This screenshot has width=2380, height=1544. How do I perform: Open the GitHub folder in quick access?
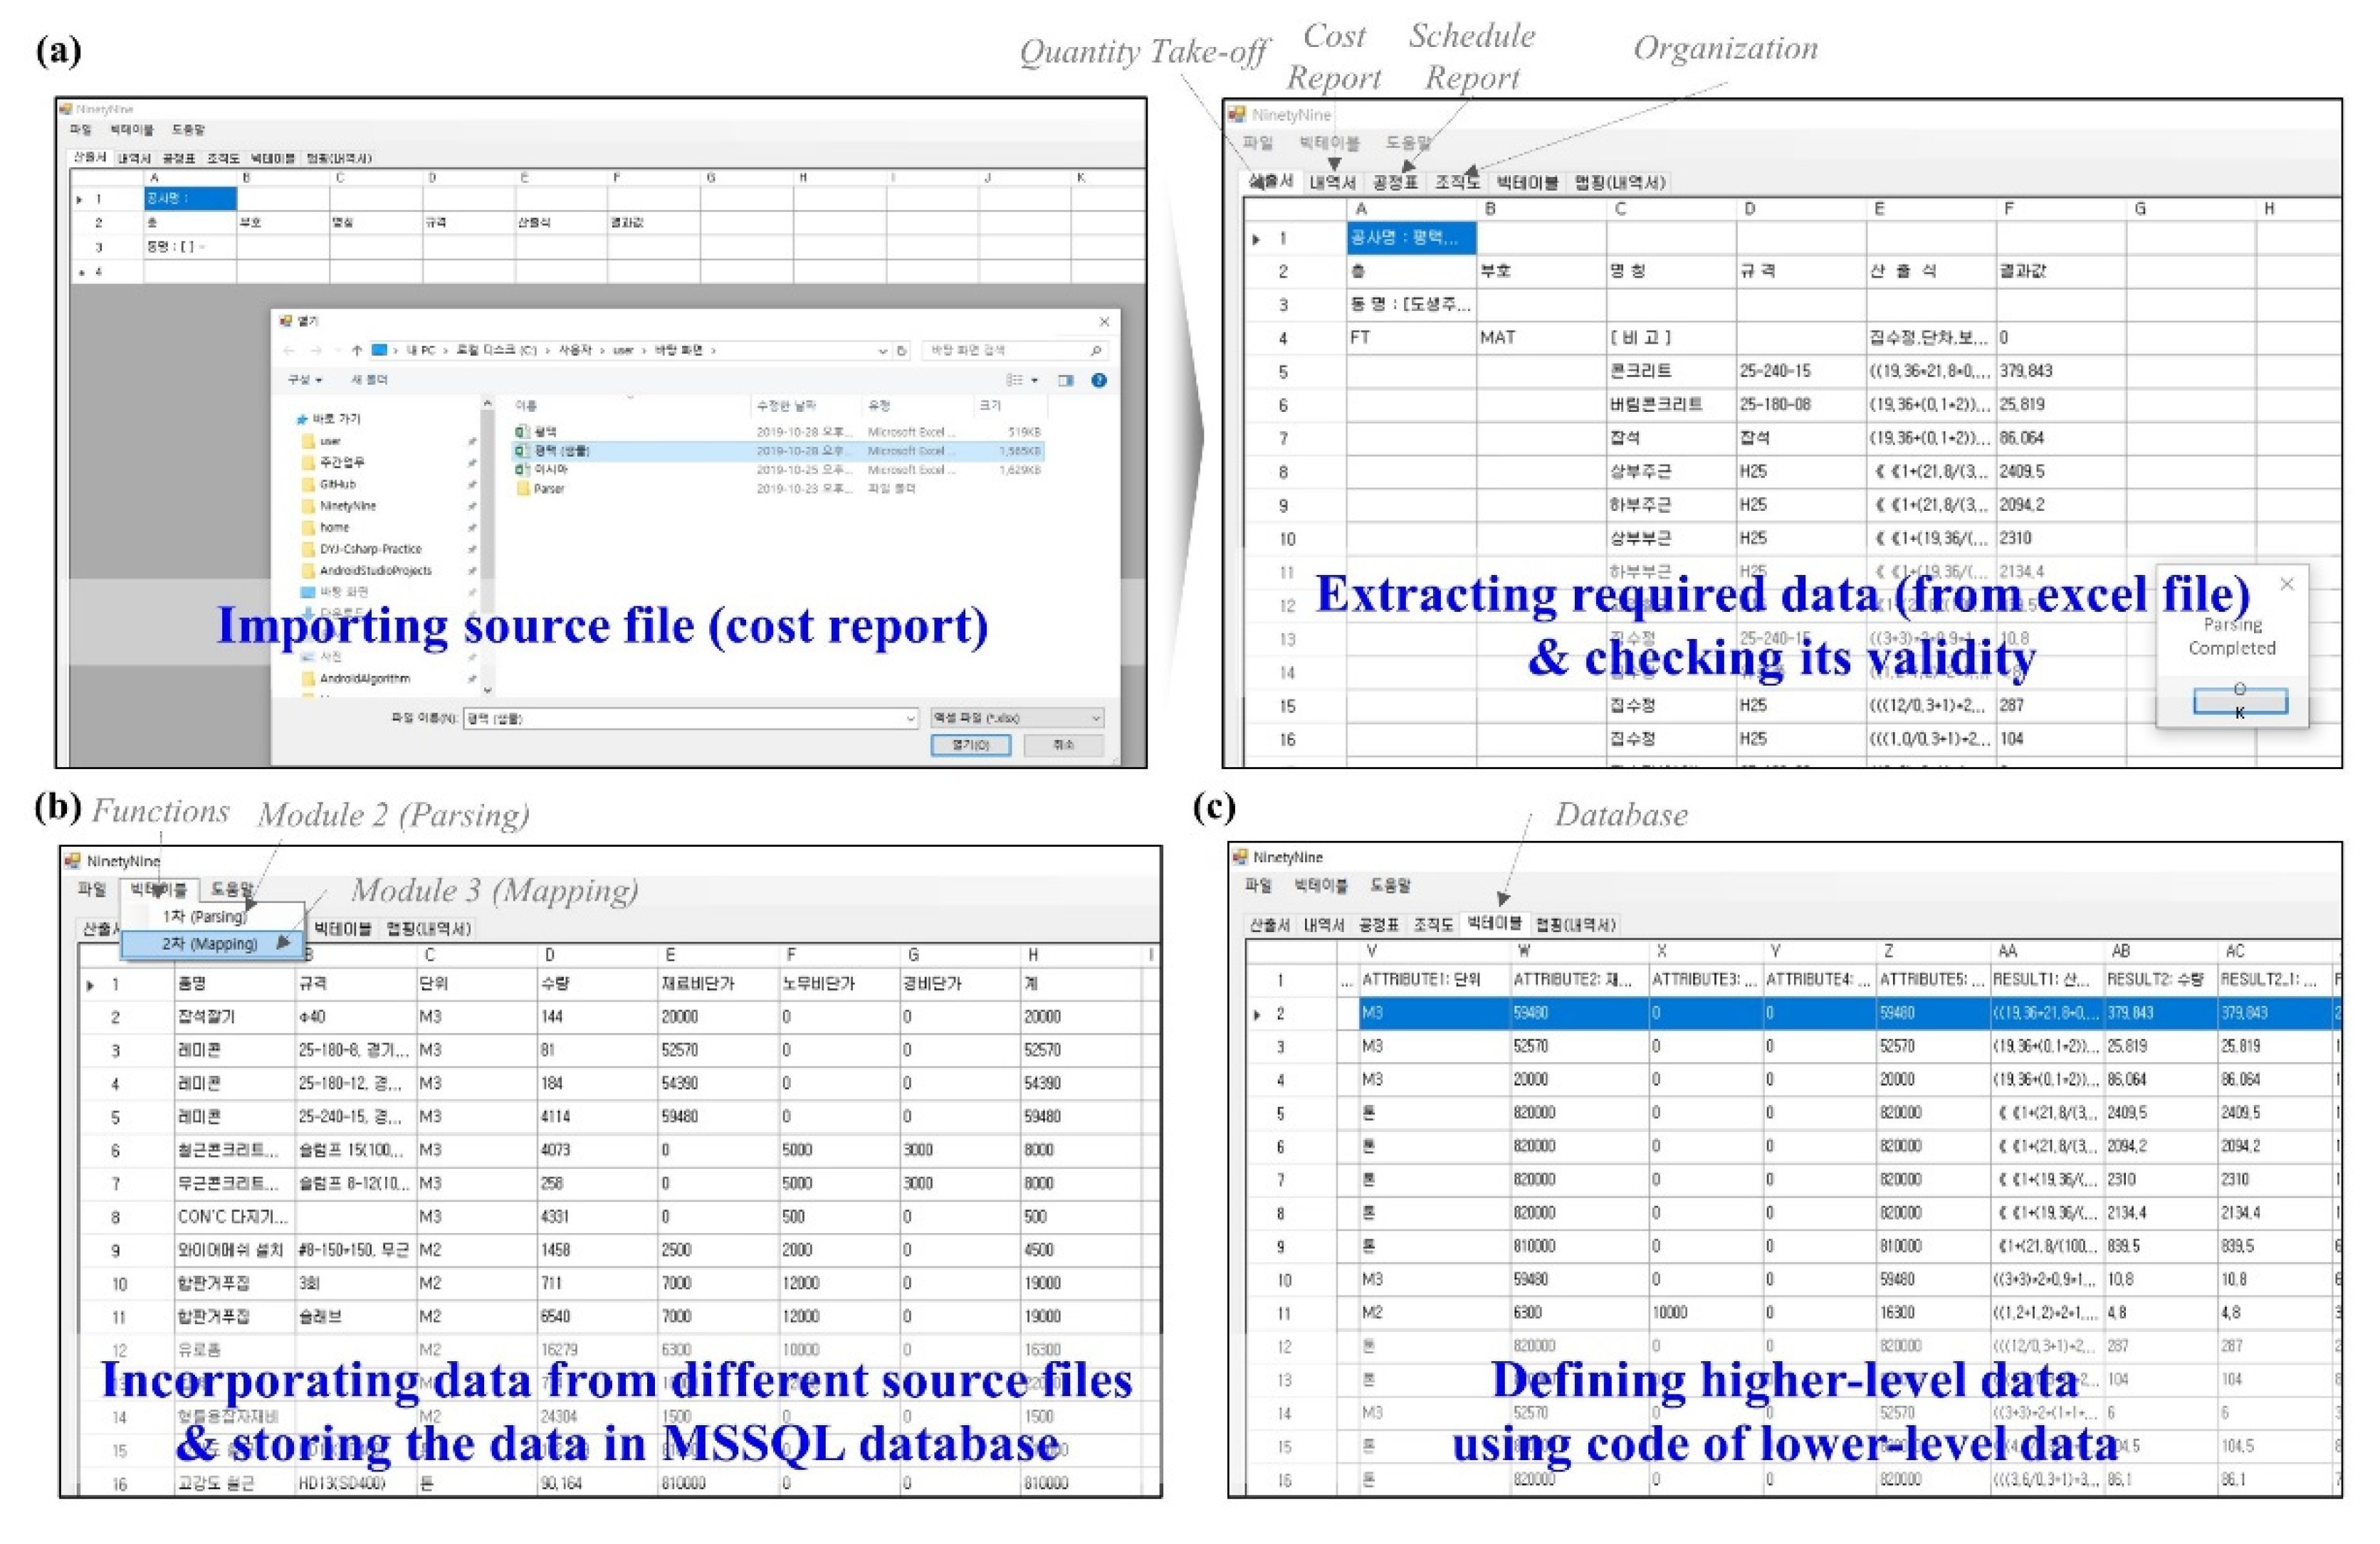coord(337,484)
